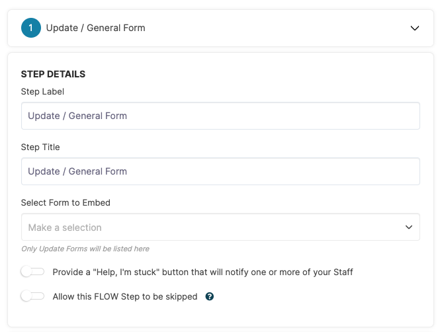This screenshot has width=442, height=332.
Task: Click the step header title Update / General Form
Action: (x=95, y=28)
